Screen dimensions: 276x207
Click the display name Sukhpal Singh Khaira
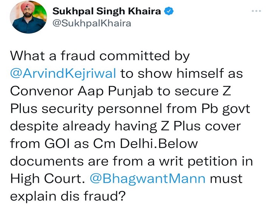pyautogui.click(x=108, y=11)
